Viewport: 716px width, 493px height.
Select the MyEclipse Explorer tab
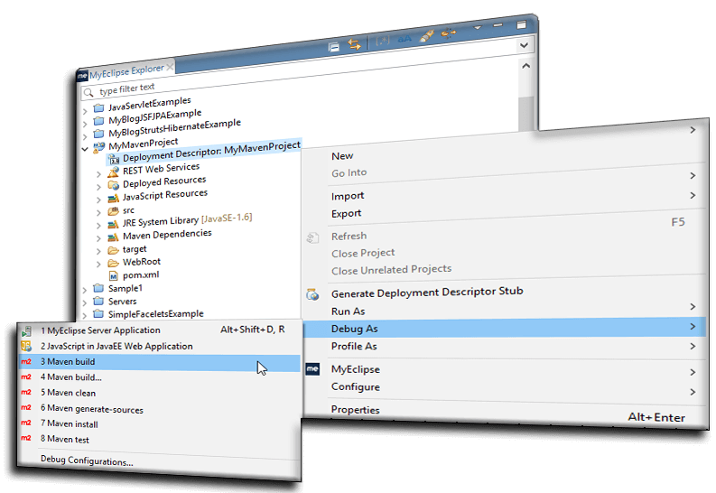(x=126, y=71)
